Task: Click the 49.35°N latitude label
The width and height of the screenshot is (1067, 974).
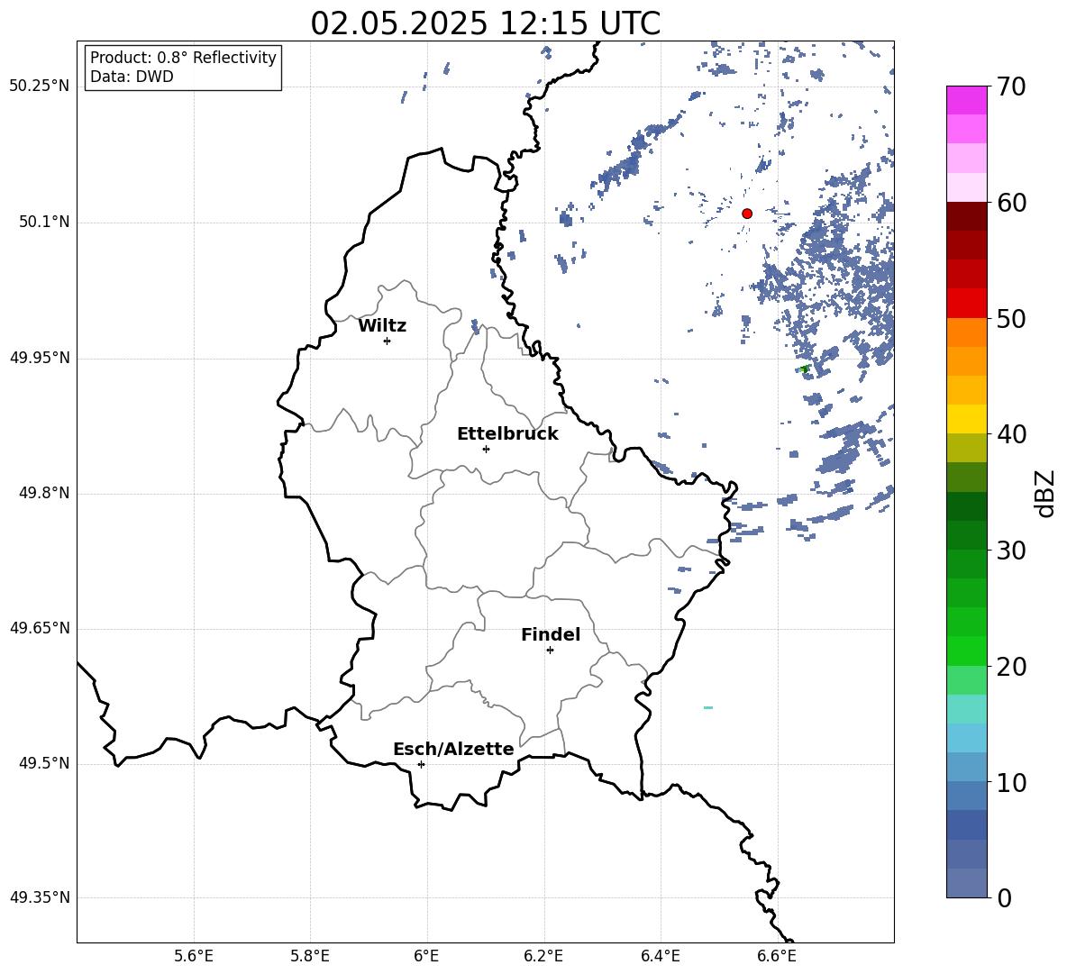Action: [x=40, y=897]
